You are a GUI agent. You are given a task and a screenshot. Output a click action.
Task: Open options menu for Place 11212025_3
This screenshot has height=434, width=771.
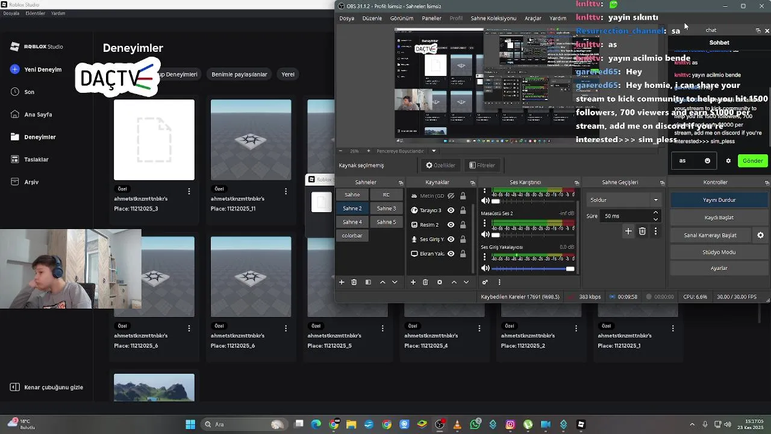pyautogui.click(x=189, y=191)
